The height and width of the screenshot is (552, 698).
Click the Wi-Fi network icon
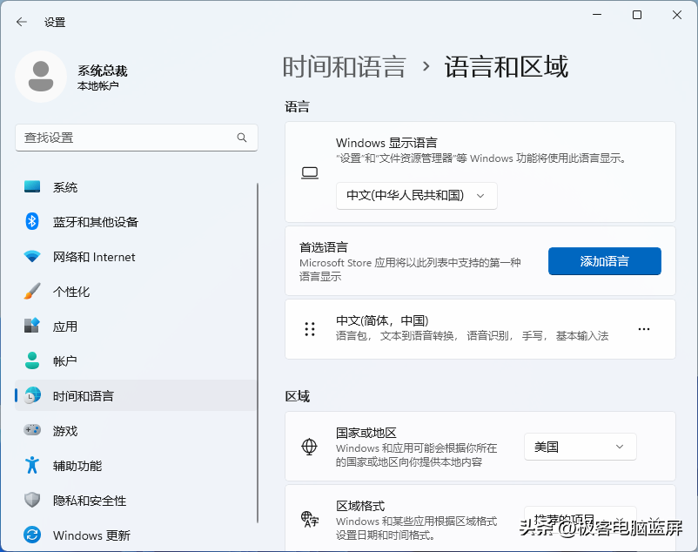pyautogui.click(x=32, y=257)
